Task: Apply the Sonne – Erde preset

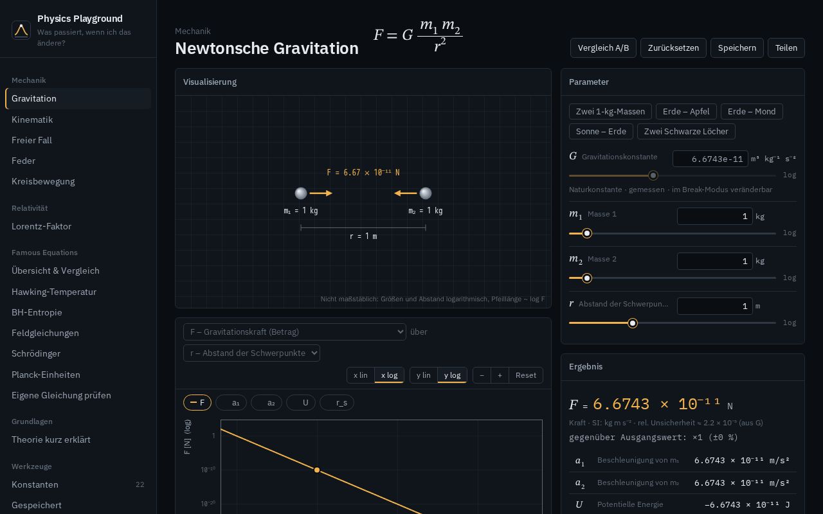Action: pyautogui.click(x=601, y=131)
